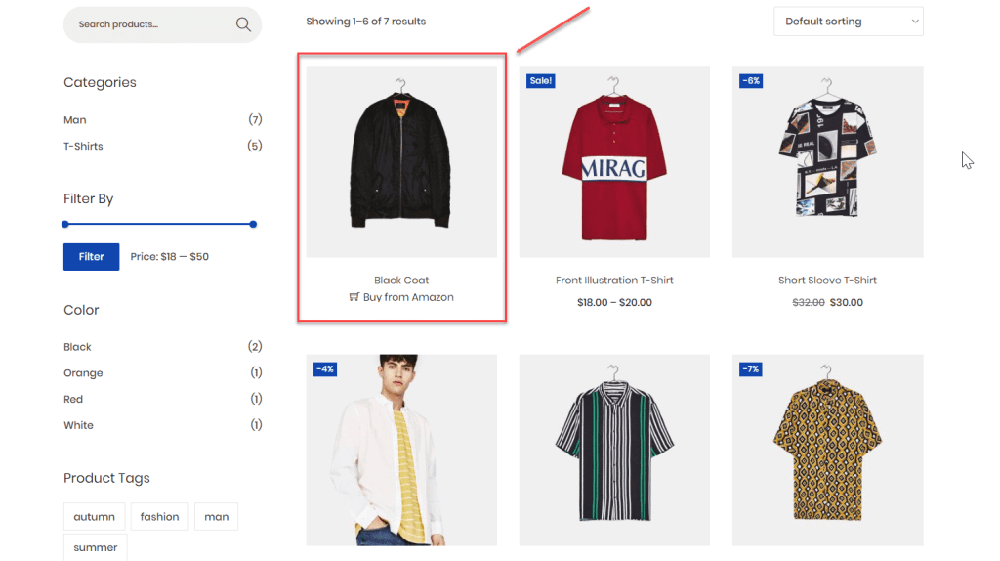This screenshot has height=561, width=1000.
Task: Click the cart icon beside Buy from Amazon
Action: click(354, 297)
